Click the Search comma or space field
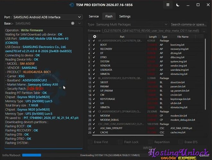The width and height of the screenshot is (212, 160). pos(189,25)
